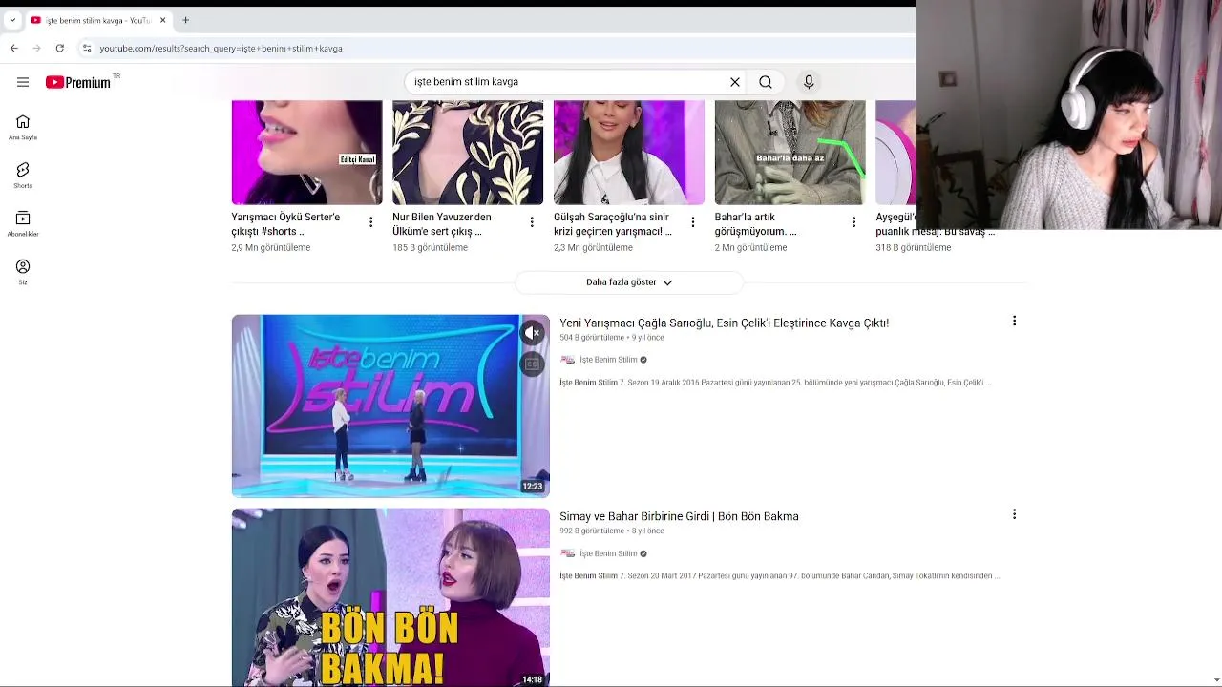
Task: Open browser tab search dropdown
Action: (x=12, y=20)
